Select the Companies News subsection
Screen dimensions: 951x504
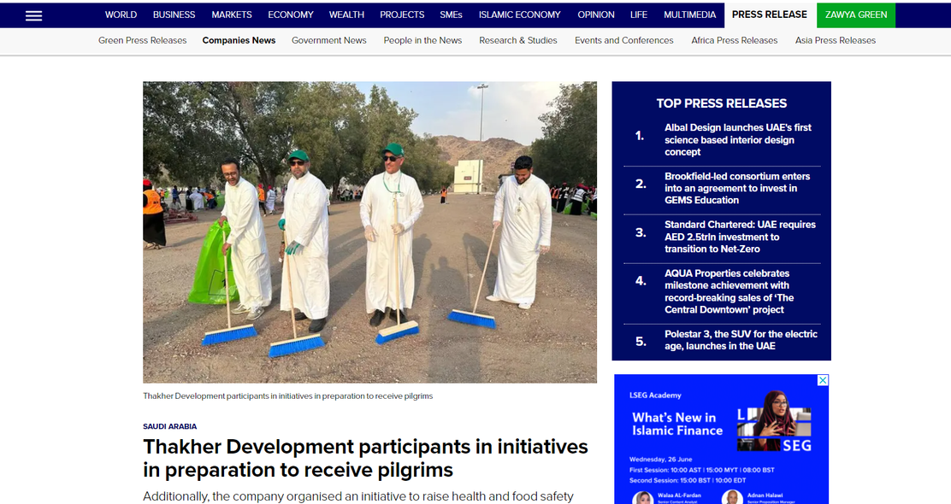point(239,41)
